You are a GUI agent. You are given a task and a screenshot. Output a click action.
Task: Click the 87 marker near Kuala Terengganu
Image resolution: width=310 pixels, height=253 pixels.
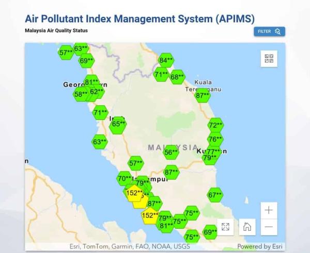(203, 95)
